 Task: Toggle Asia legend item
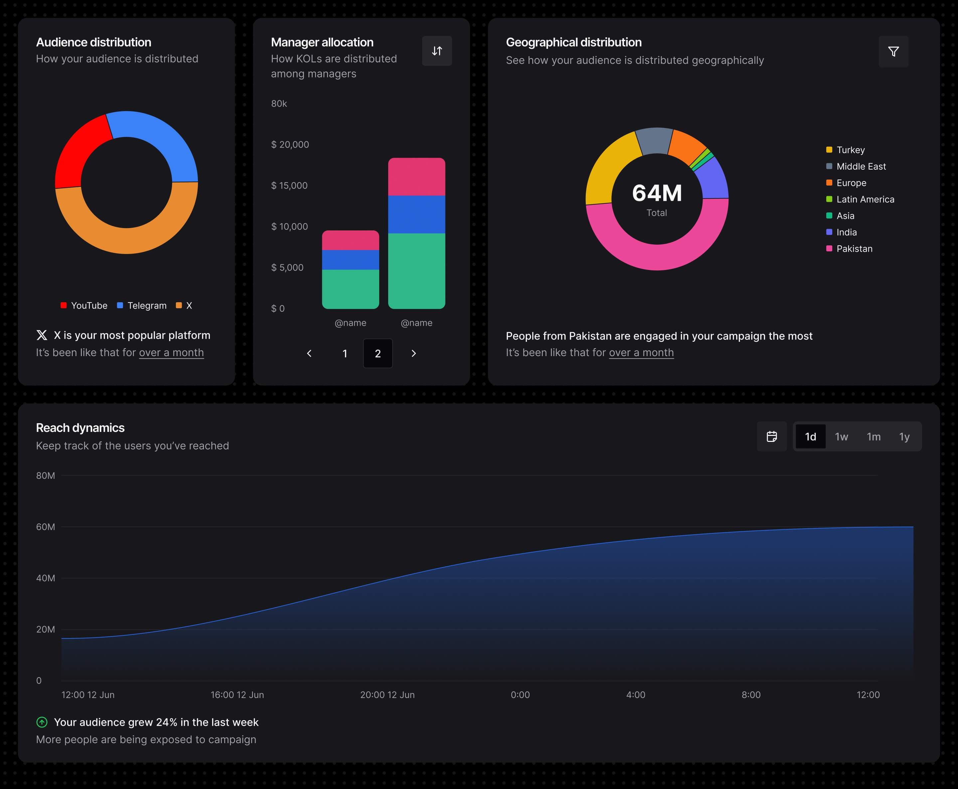pyautogui.click(x=840, y=215)
